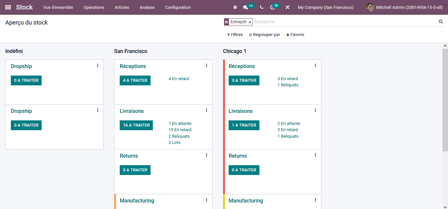Click the scrollbar up arrow
The image size is (448, 209).
[445, 46]
